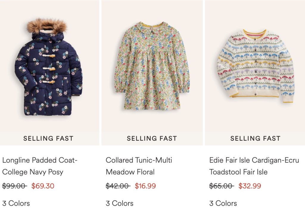
Task: Show the 3 Colors for the Edie cardigan
Action: pyautogui.click(x=223, y=203)
